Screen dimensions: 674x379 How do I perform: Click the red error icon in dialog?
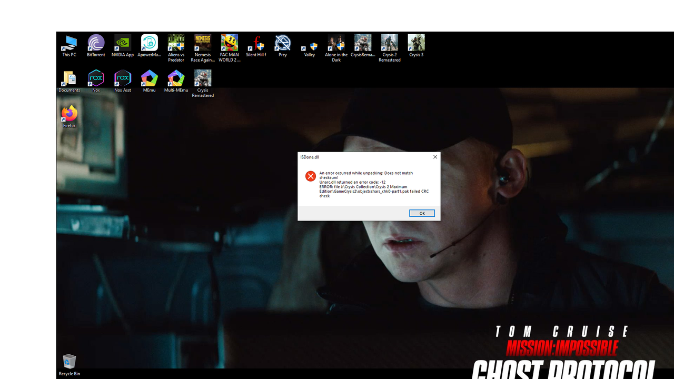point(310,176)
